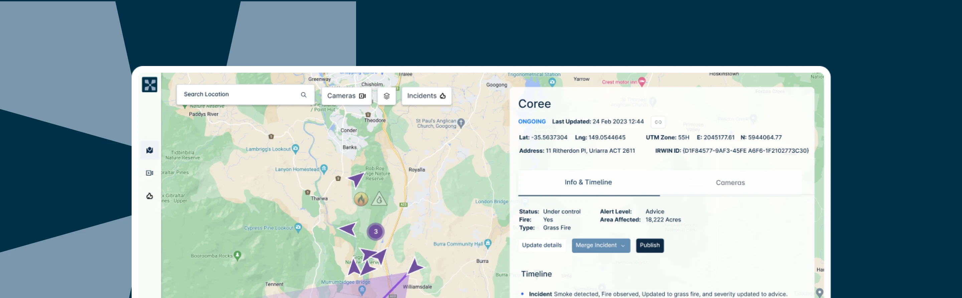The height and width of the screenshot is (298, 962).
Task: Click the map icon above Theodore
Action: pos(368,114)
